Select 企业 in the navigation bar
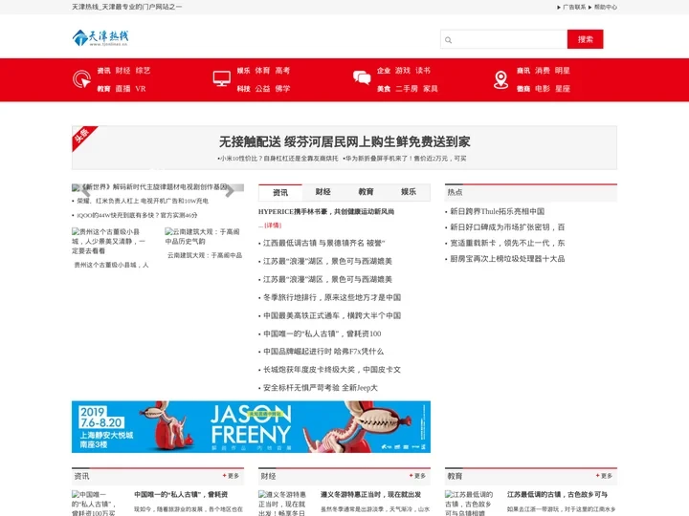This screenshot has width=689, height=516. coord(384,71)
